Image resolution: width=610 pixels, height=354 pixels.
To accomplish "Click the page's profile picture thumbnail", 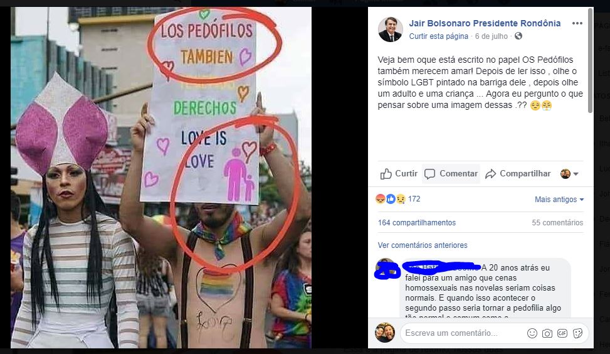I will pyautogui.click(x=390, y=29).
